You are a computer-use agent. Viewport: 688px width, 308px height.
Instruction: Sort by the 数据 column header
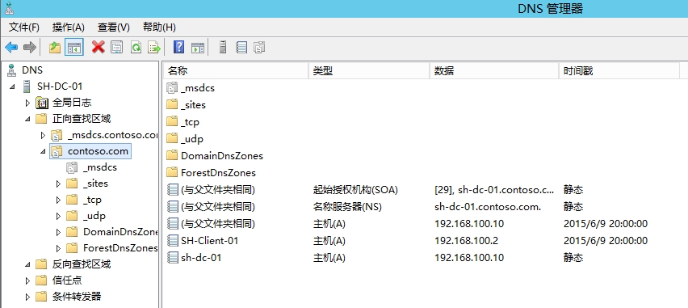[494, 71]
